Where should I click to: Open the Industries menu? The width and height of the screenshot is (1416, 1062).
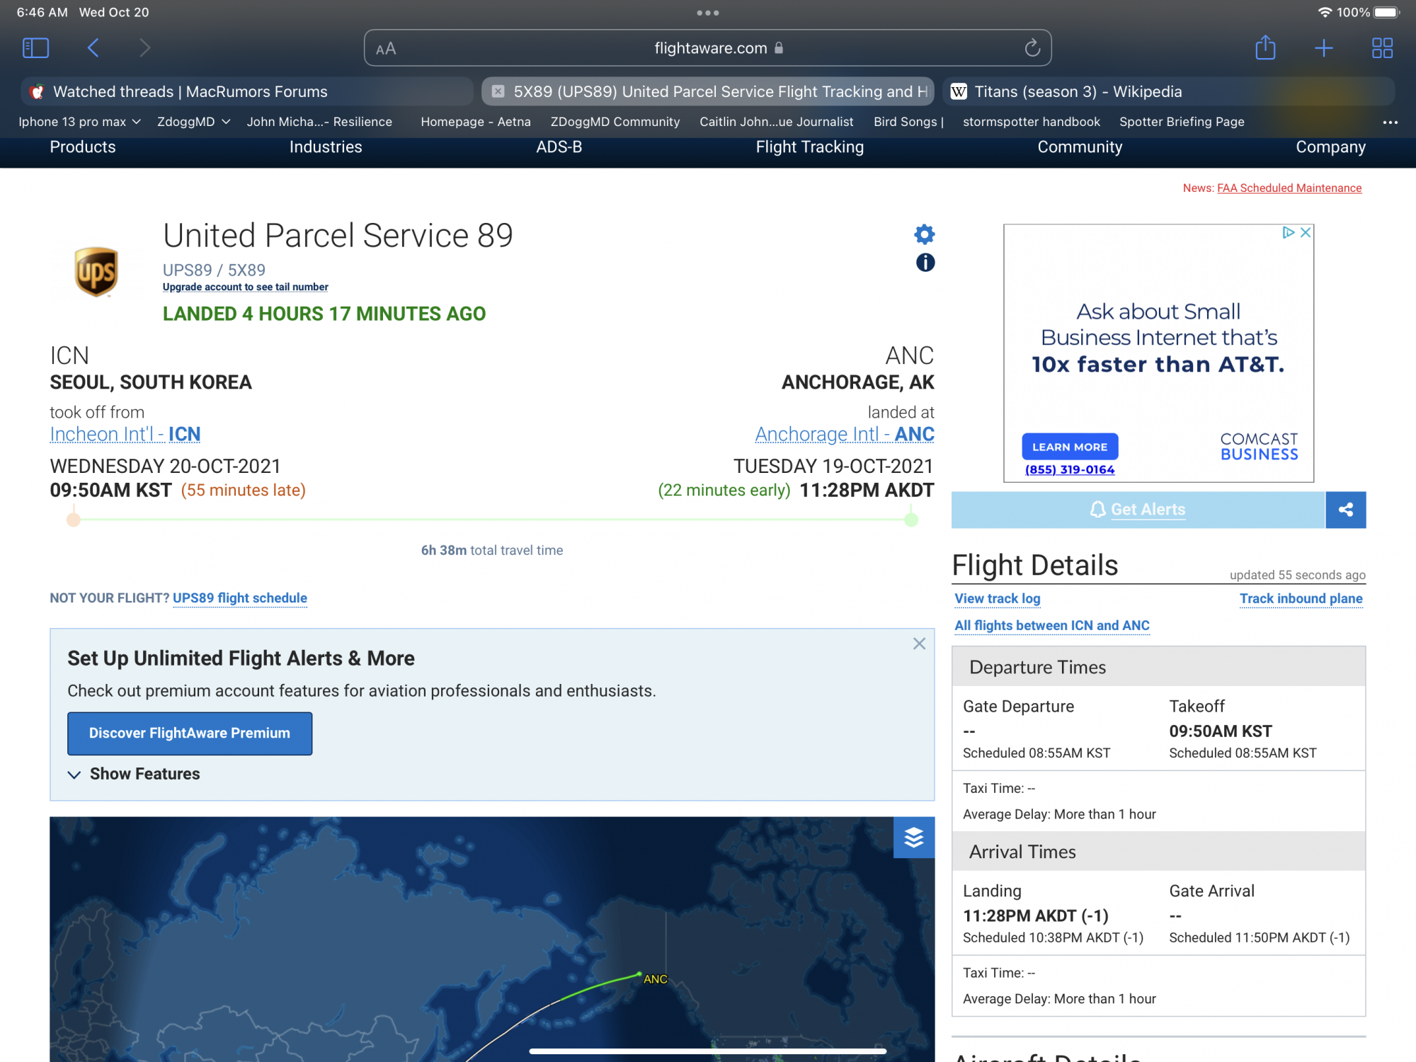[326, 147]
